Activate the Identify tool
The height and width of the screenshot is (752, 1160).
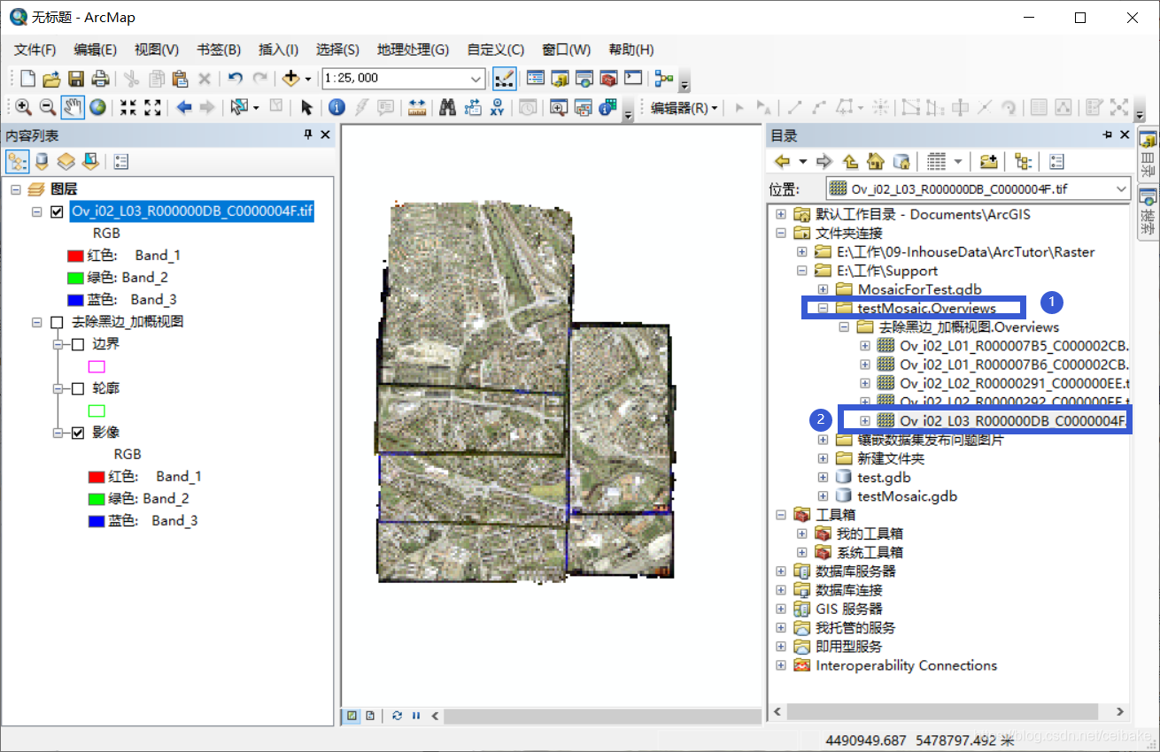click(x=336, y=107)
